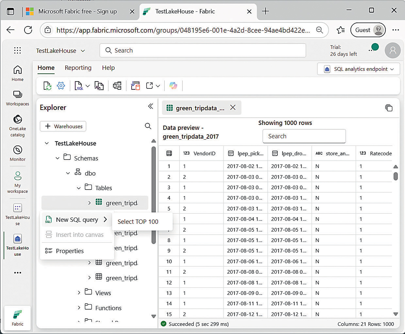
Task: Click the New SQL query ribbon icon
Action: (x=79, y=86)
